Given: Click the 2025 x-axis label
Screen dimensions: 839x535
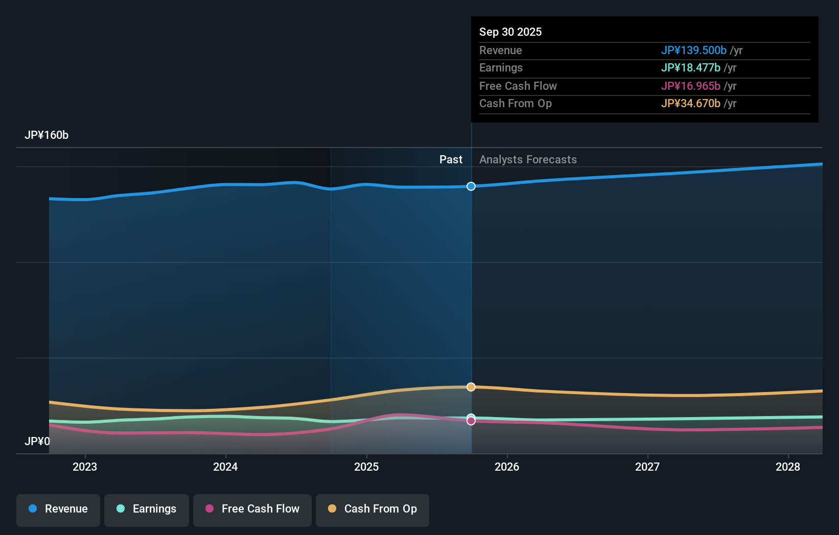Looking at the screenshot, I should coord(366,467).
